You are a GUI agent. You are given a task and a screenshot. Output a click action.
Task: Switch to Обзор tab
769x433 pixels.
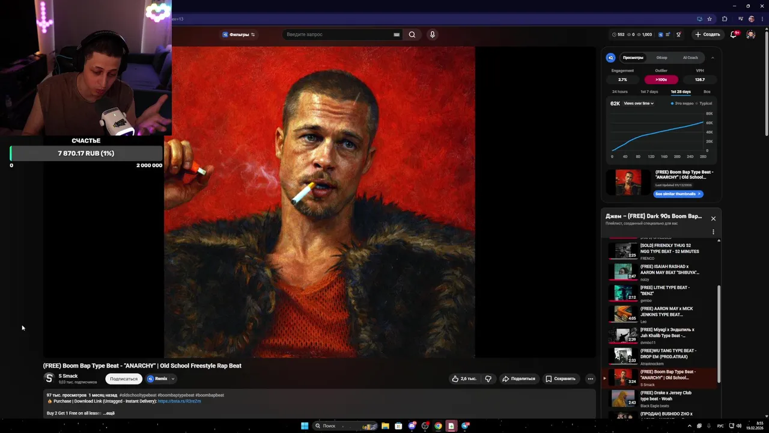point(661,58)
